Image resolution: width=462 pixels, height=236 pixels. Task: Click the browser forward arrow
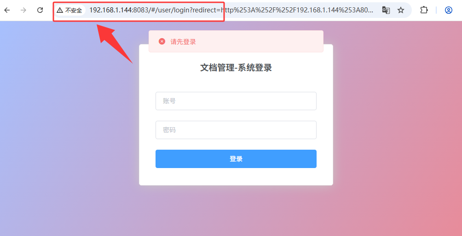coord(23,10)
